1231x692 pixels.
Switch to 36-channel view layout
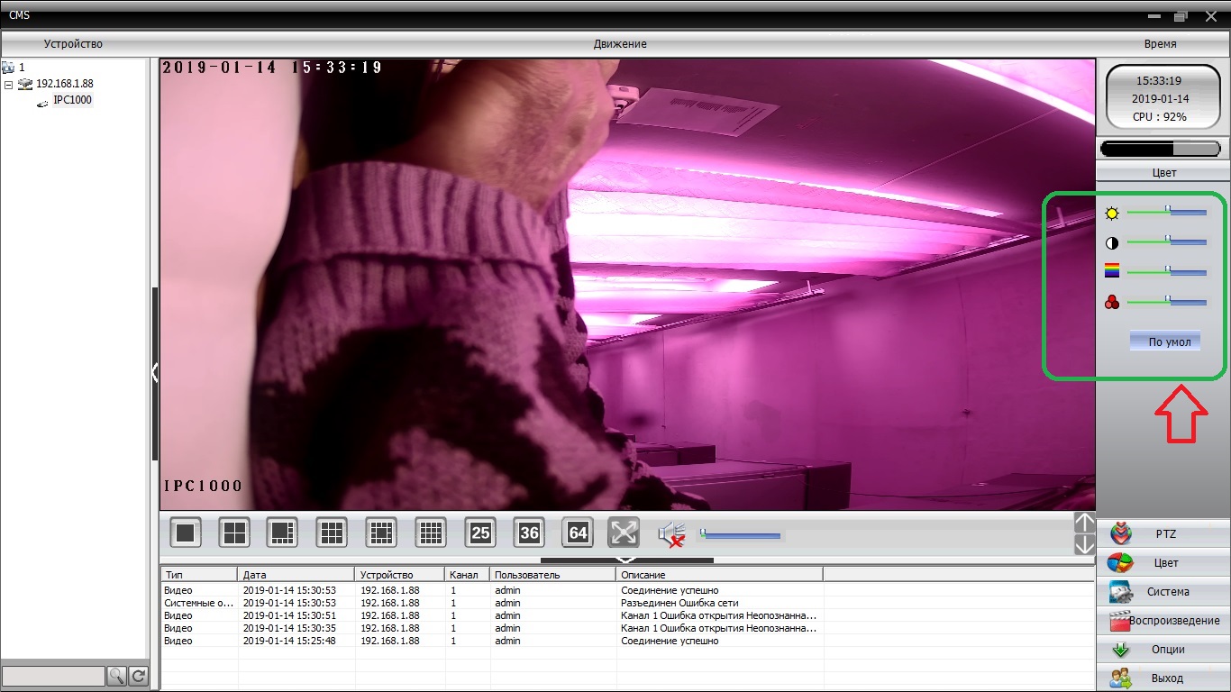(x=529, y=533)
